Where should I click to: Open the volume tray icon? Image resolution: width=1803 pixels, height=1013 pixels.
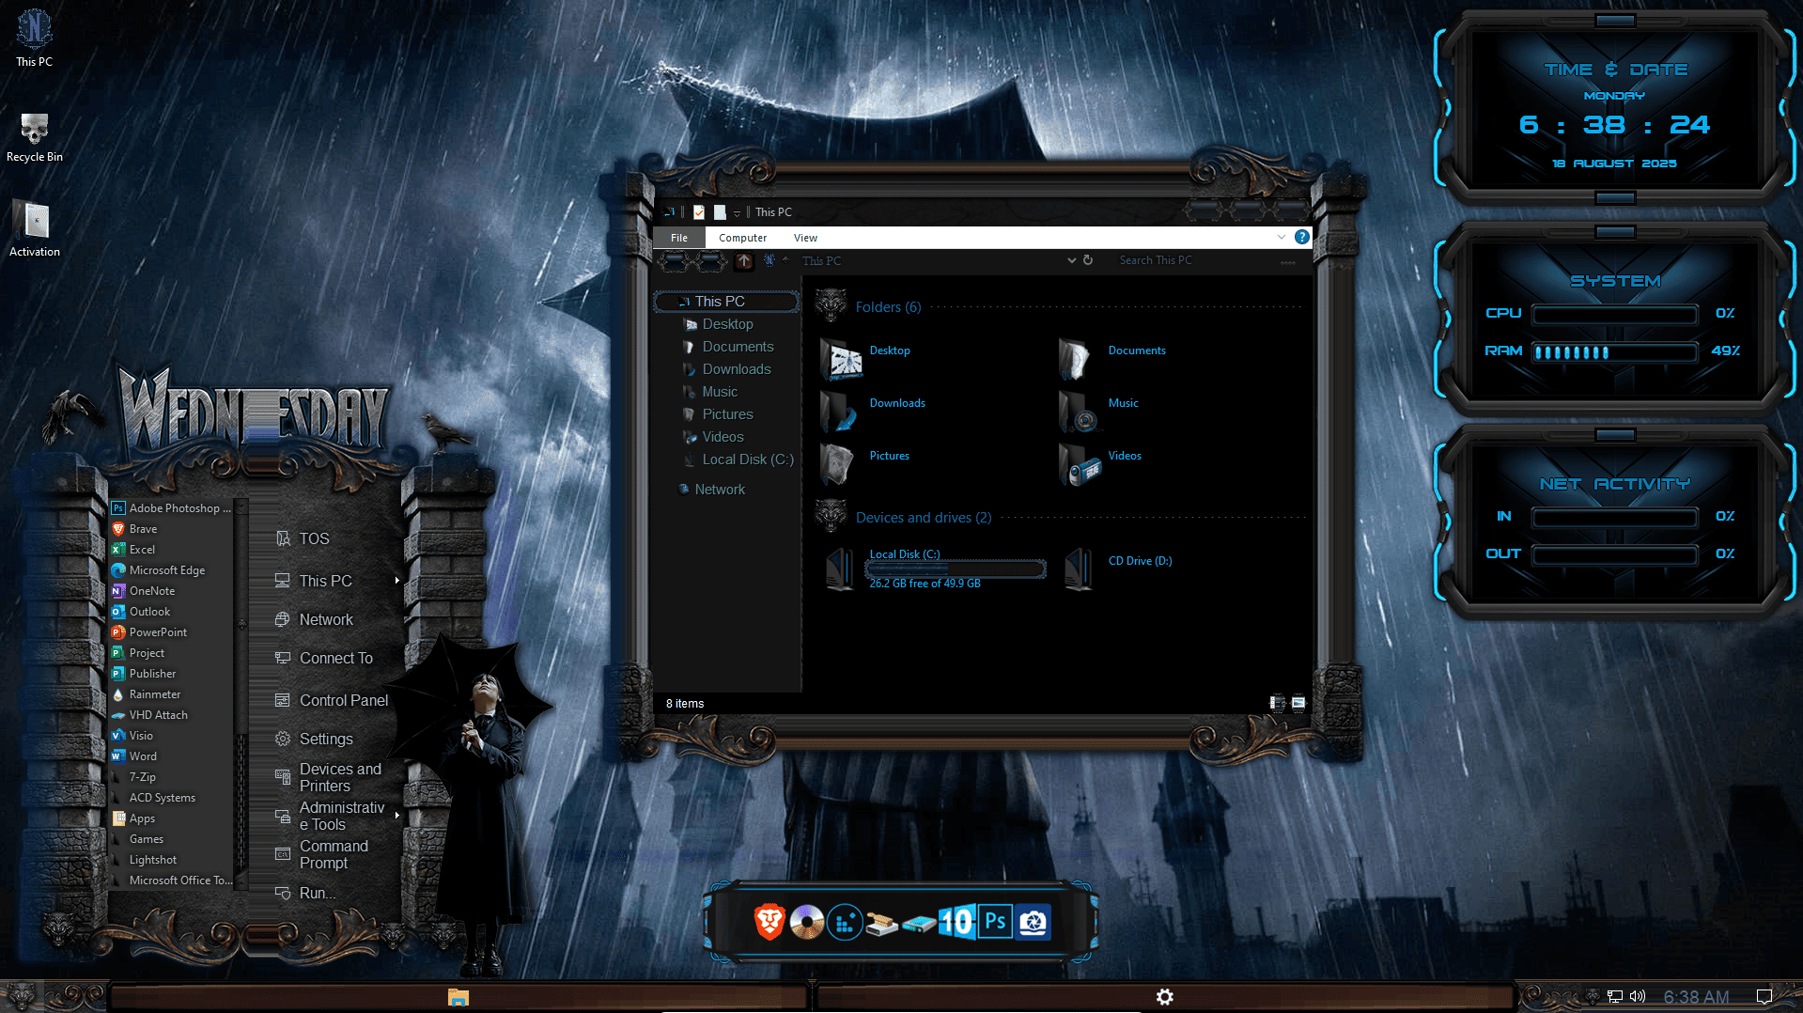[1638, 996]
